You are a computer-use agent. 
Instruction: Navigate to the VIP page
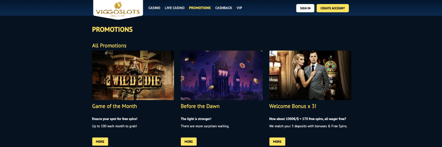239,8
